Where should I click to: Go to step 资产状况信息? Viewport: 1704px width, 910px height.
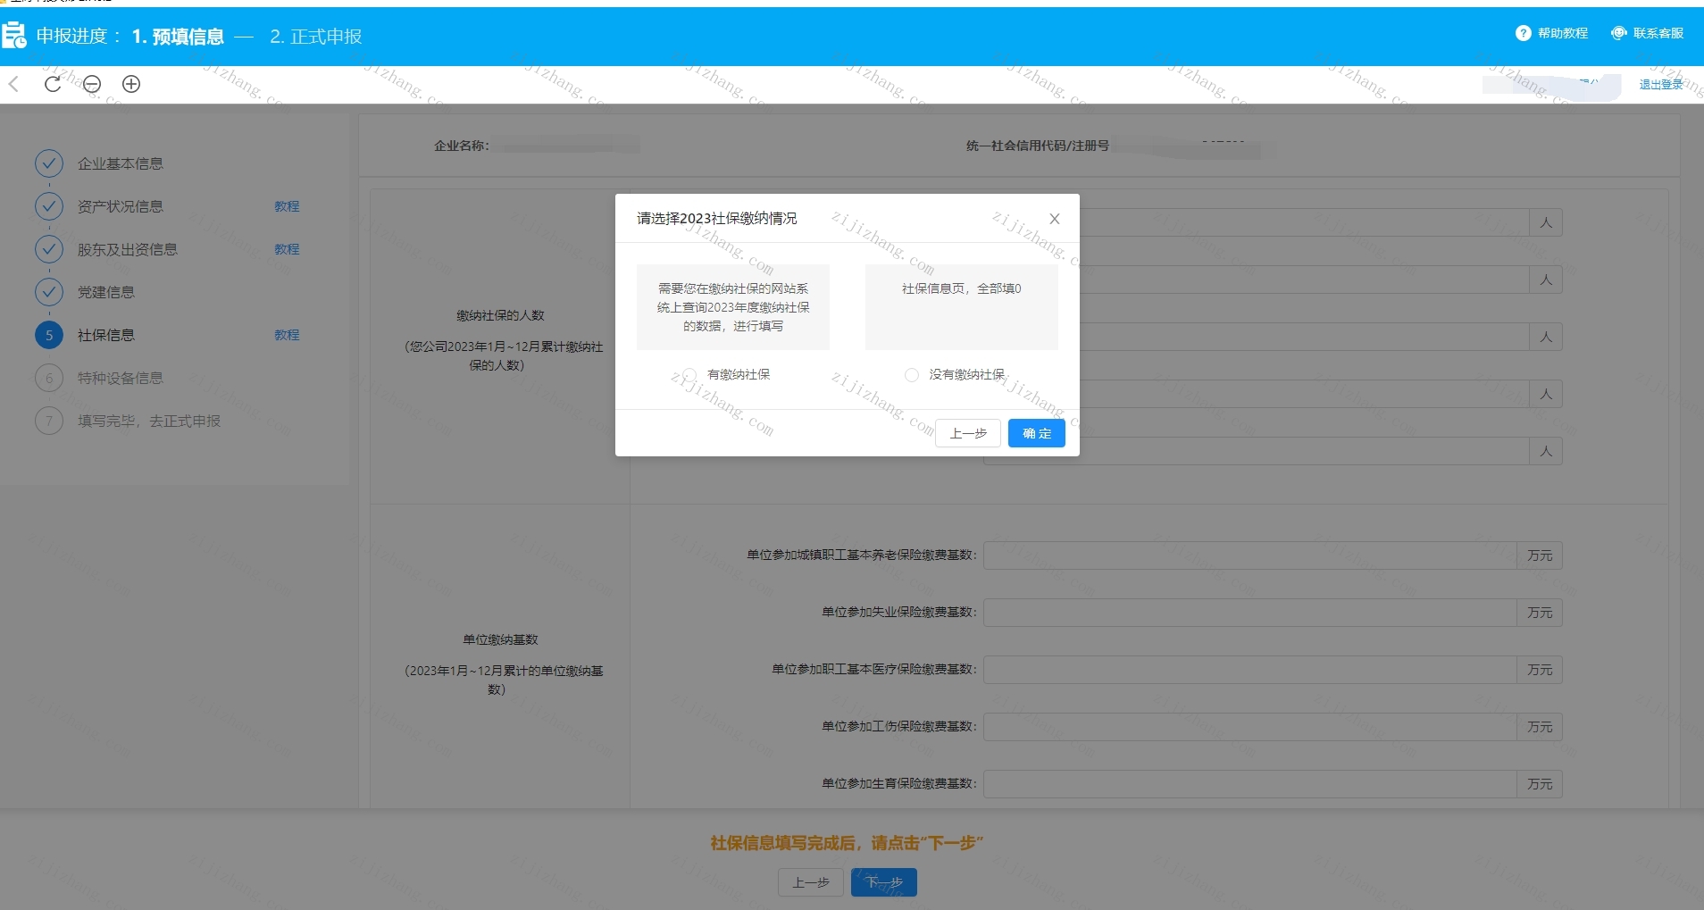tap(120, 206)
